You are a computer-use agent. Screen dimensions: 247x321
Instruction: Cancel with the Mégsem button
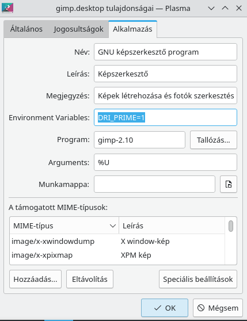coord(218,308)
